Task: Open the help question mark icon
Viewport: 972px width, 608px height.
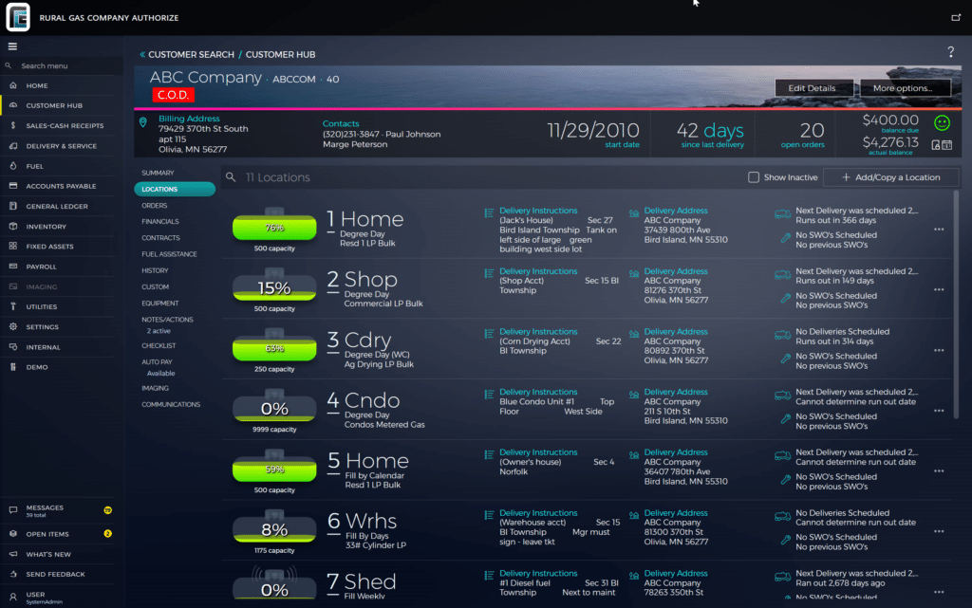Action: (x=950, y=53)
